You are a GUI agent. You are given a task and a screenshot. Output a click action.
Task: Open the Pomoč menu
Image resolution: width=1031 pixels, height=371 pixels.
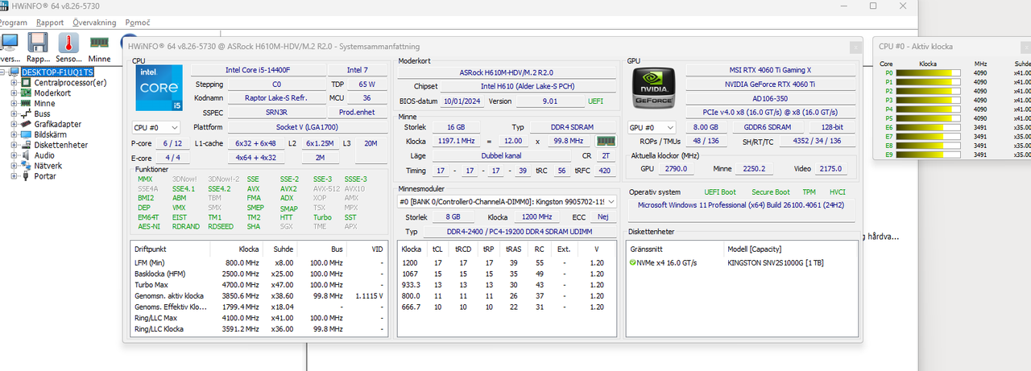coord(137,23)
